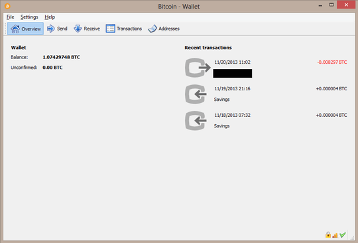This screenshot has width=358, height=243.
Task: Open the 11/19/2013 21:16 Savings transaction
Action: click(x=232, y=89)
